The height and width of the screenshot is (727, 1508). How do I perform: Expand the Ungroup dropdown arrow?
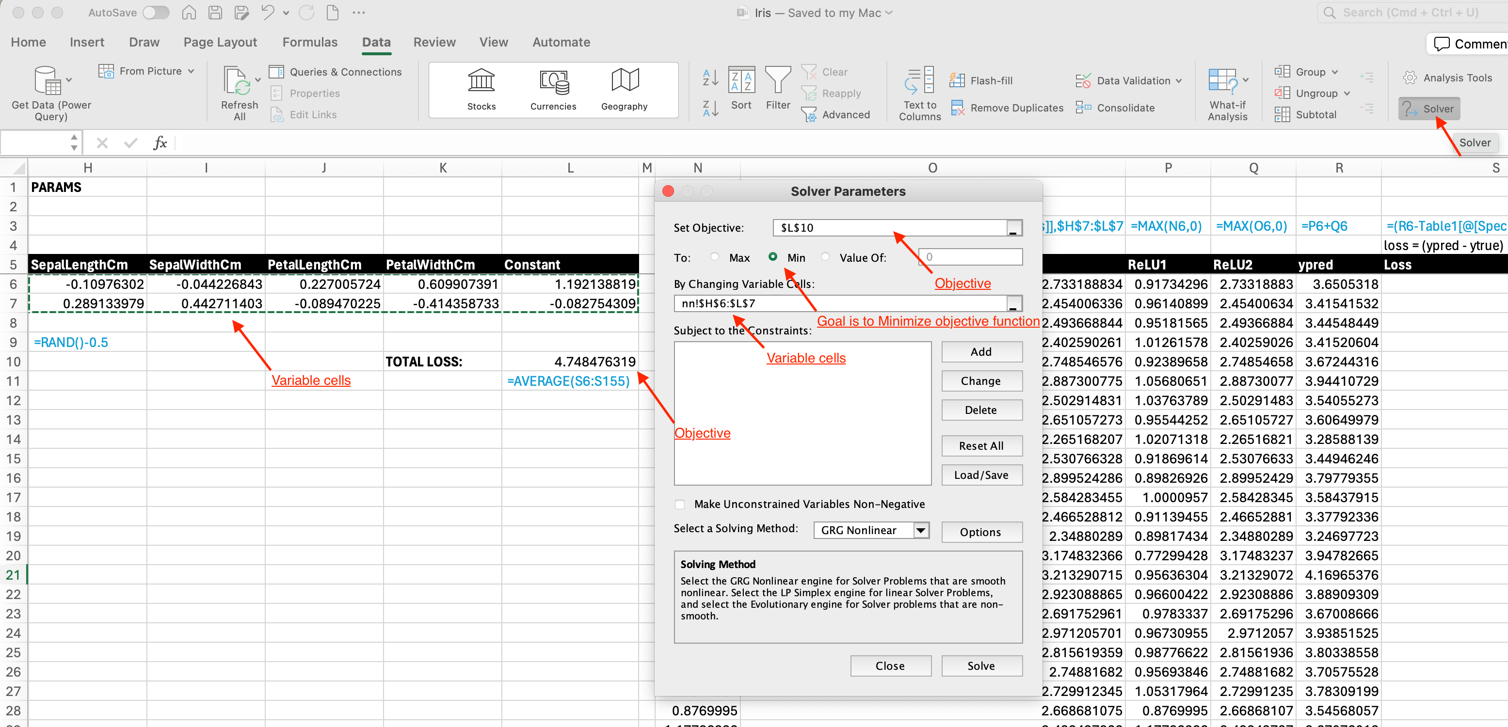tap(1347, 94)
